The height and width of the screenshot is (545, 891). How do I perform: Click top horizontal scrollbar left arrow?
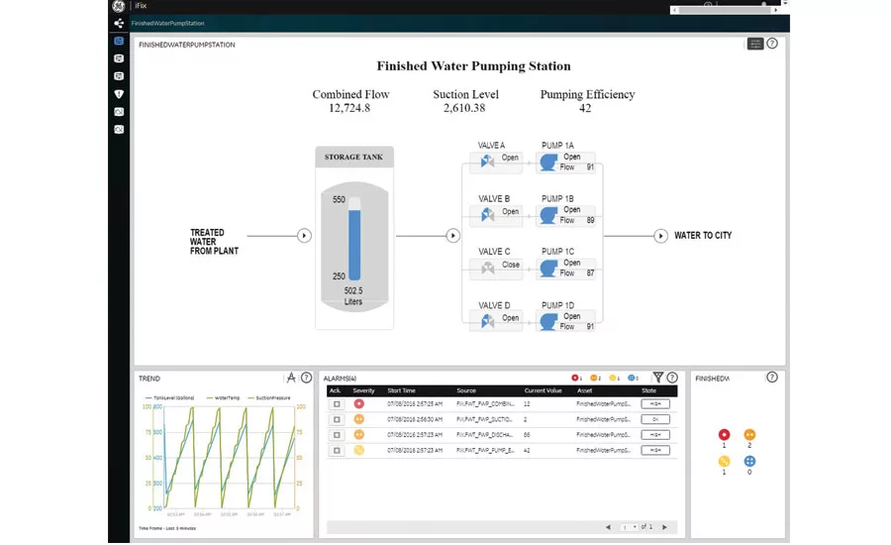(x=674, y=10)
